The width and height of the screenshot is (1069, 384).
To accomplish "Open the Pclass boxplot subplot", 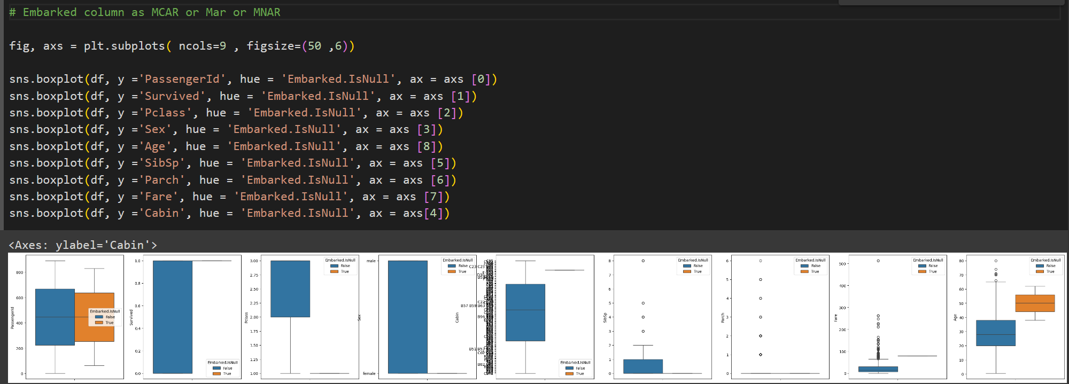I will click(309, 317).
